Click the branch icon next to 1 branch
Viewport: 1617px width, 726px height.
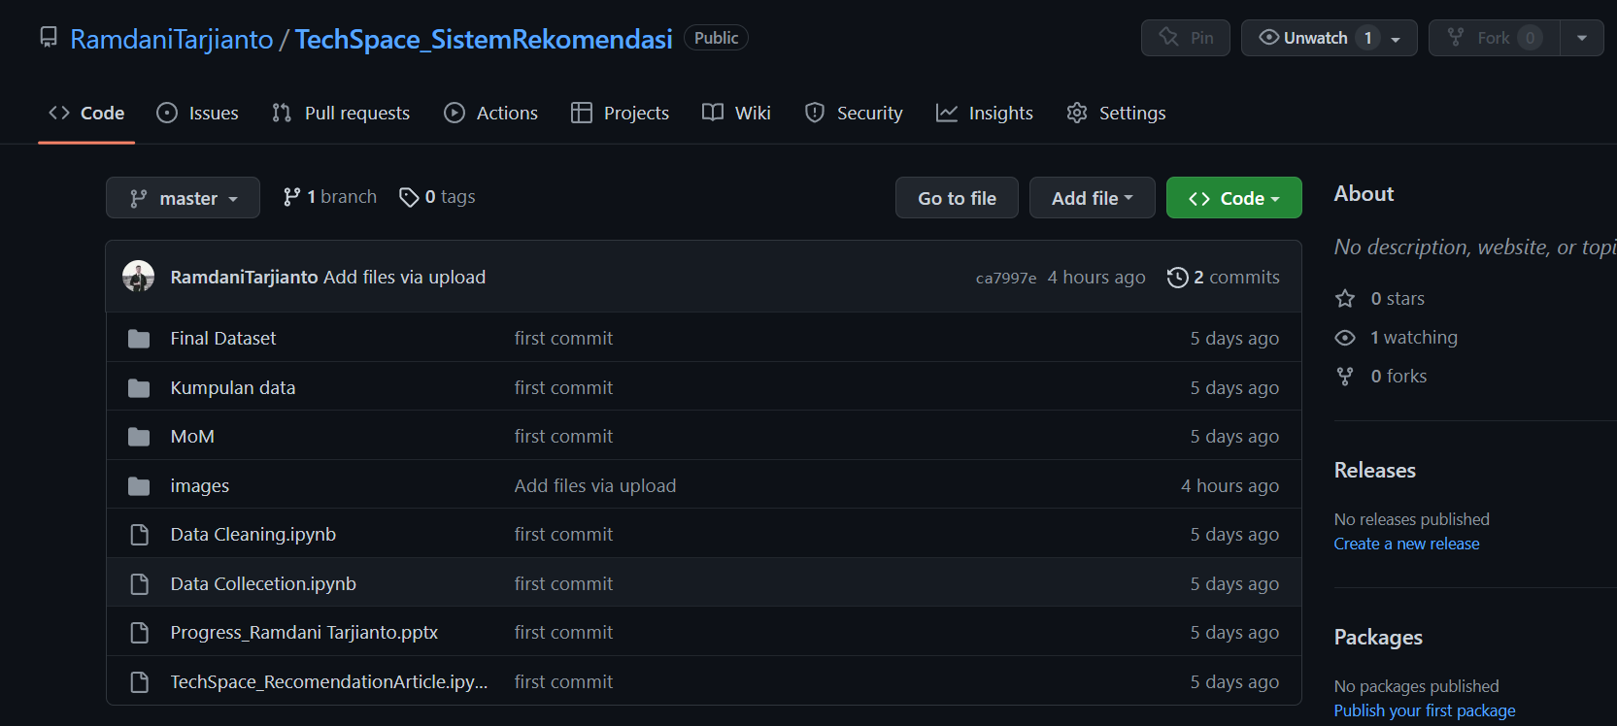291,197
